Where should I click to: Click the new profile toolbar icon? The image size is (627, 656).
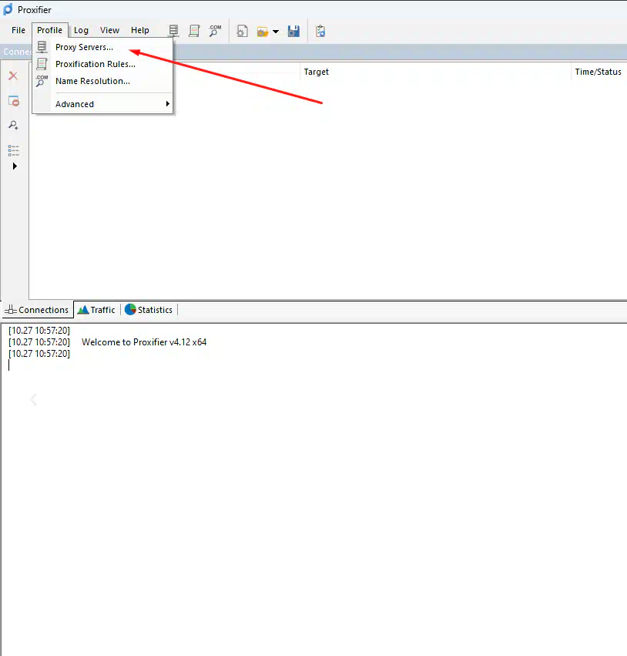coord(242,31)
